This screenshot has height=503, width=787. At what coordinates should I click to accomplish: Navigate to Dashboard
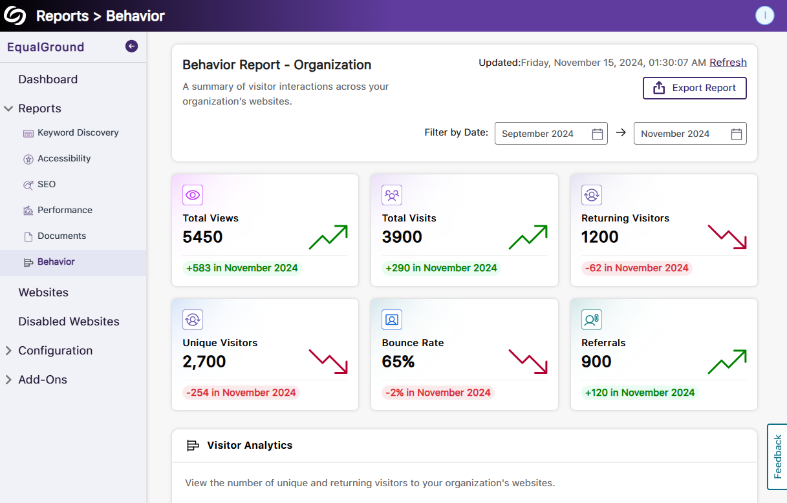pyautogui.click(x=48, y=79)
